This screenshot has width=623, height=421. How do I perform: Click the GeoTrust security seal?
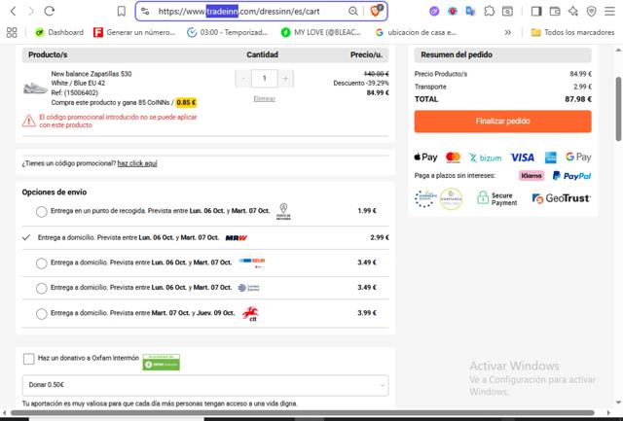[561, 198]
